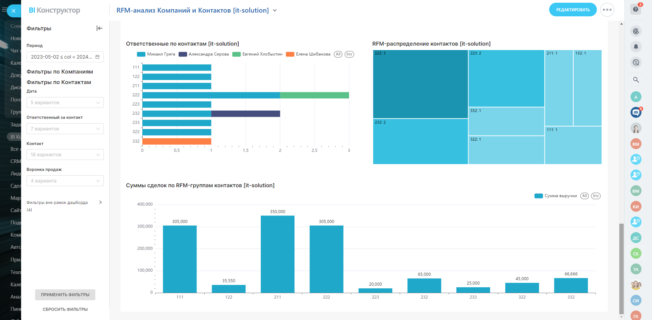Screen dimensions: 652x320
Task: Click СБРОСИТЬ ФИЛЬТРЫ
Action: (65, 309)
